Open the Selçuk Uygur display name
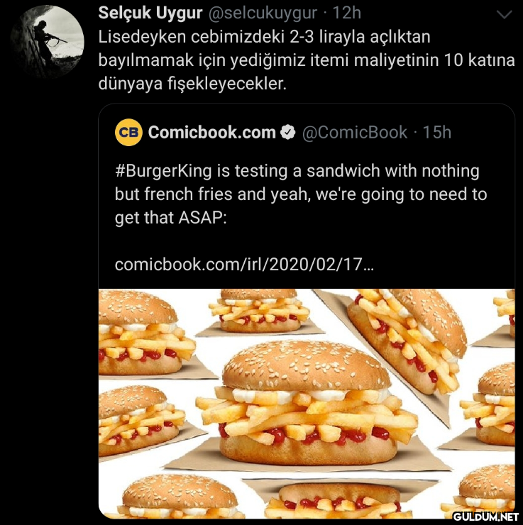Viewport: 523px width, 525px height. point(150,13)
